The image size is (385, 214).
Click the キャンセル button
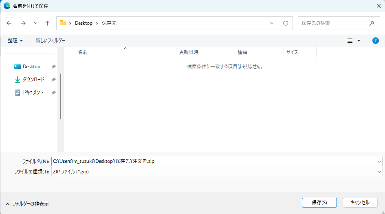[x=360, y=202]
